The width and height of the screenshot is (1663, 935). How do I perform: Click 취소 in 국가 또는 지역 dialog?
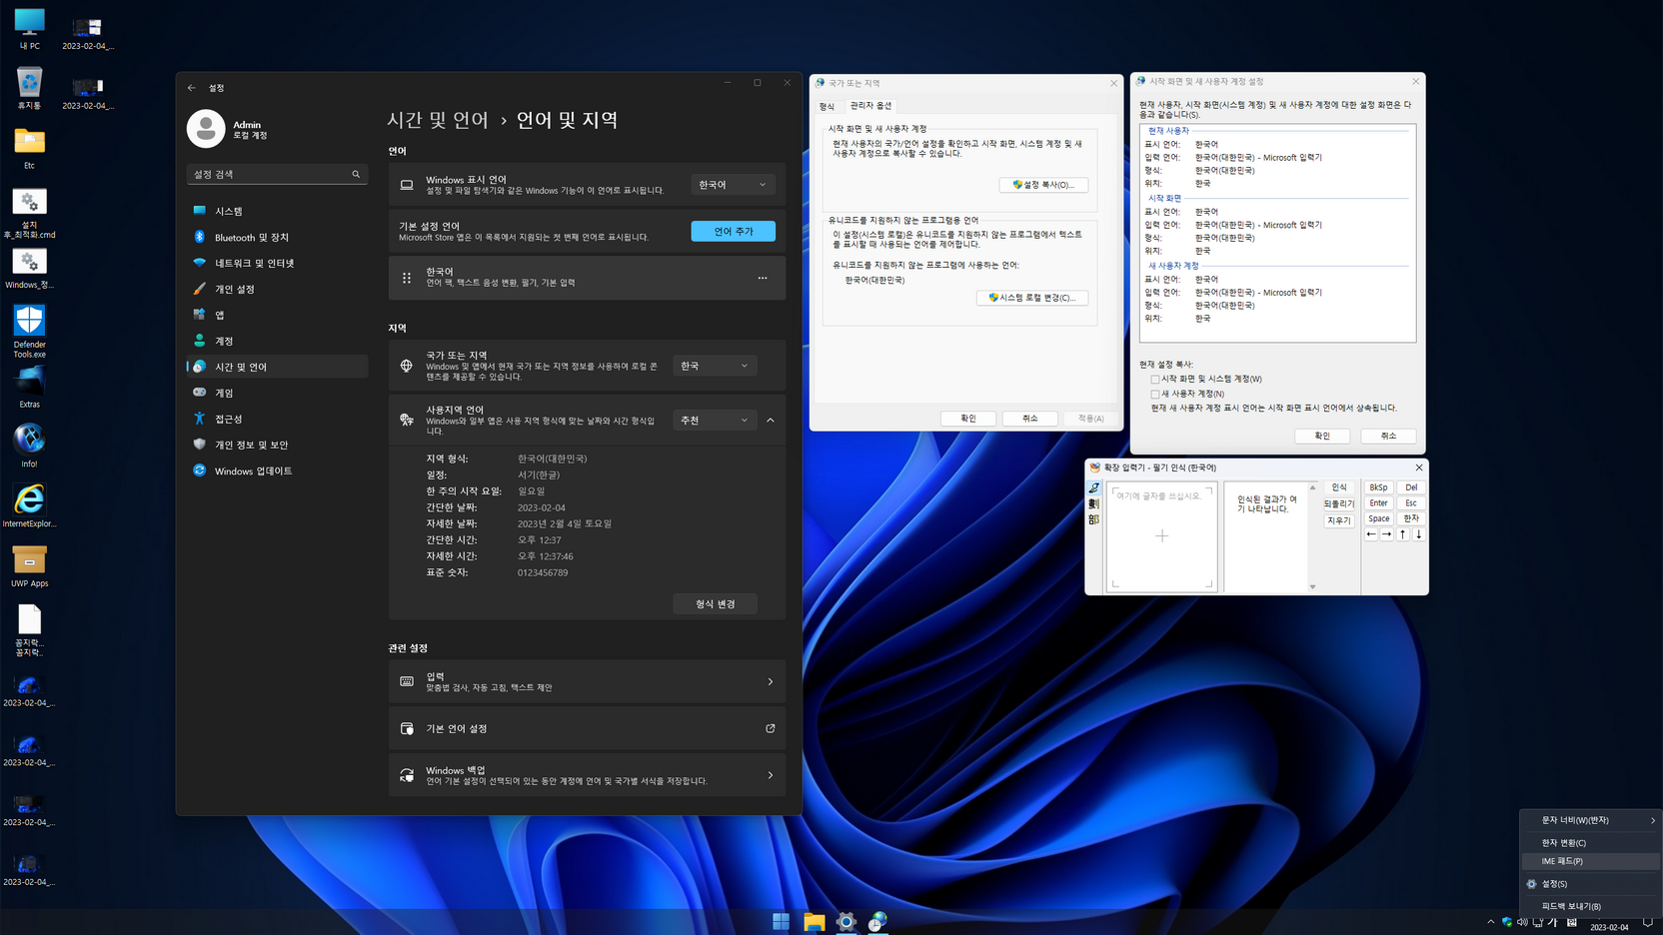pos(1030,419)
